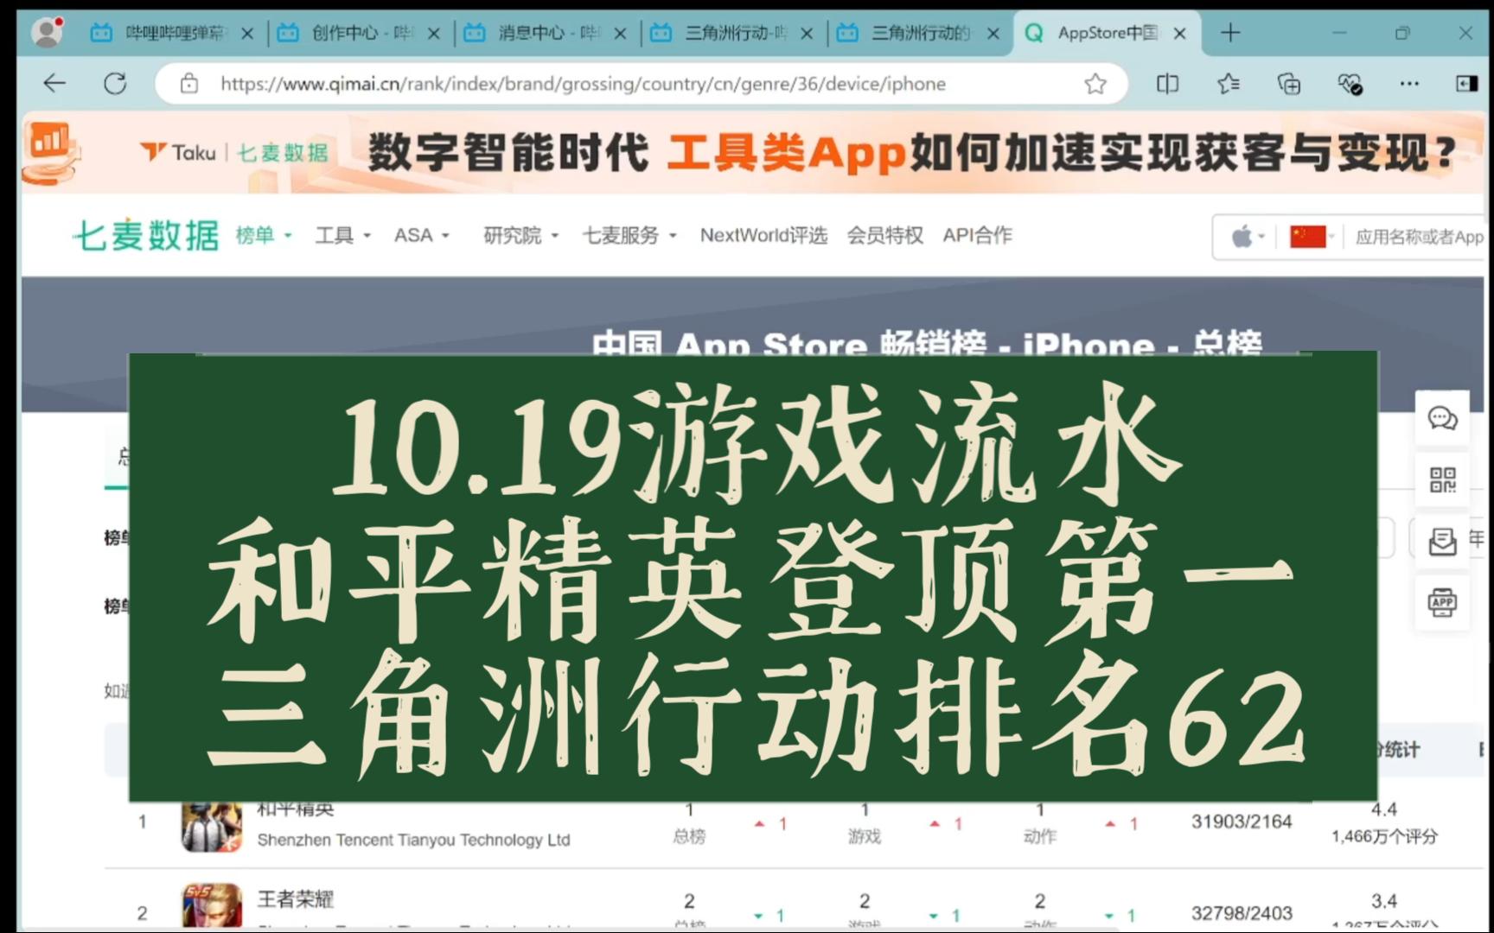Click the Taku advertisement banner
This screenshot has width=1494, height=933.
coord(752,152)
